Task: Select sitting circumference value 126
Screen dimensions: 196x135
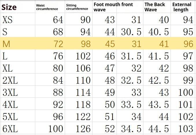Action: coord(83,129)
